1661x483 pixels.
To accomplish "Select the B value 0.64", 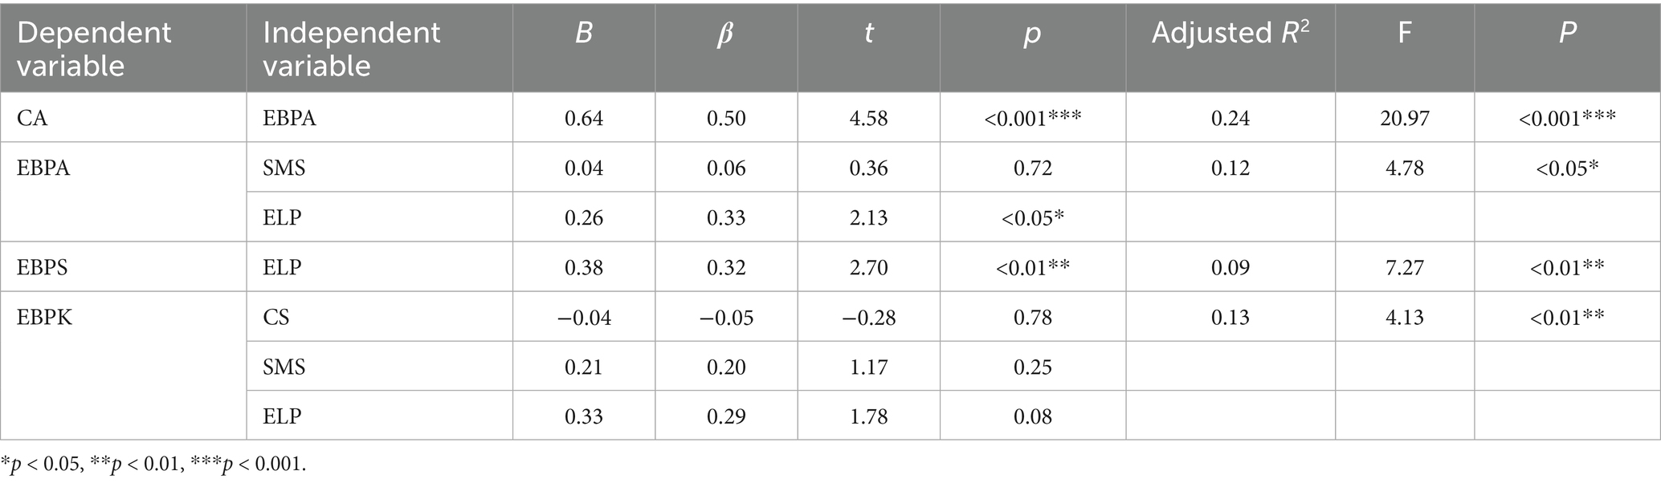I will click(x=584, y=119).
